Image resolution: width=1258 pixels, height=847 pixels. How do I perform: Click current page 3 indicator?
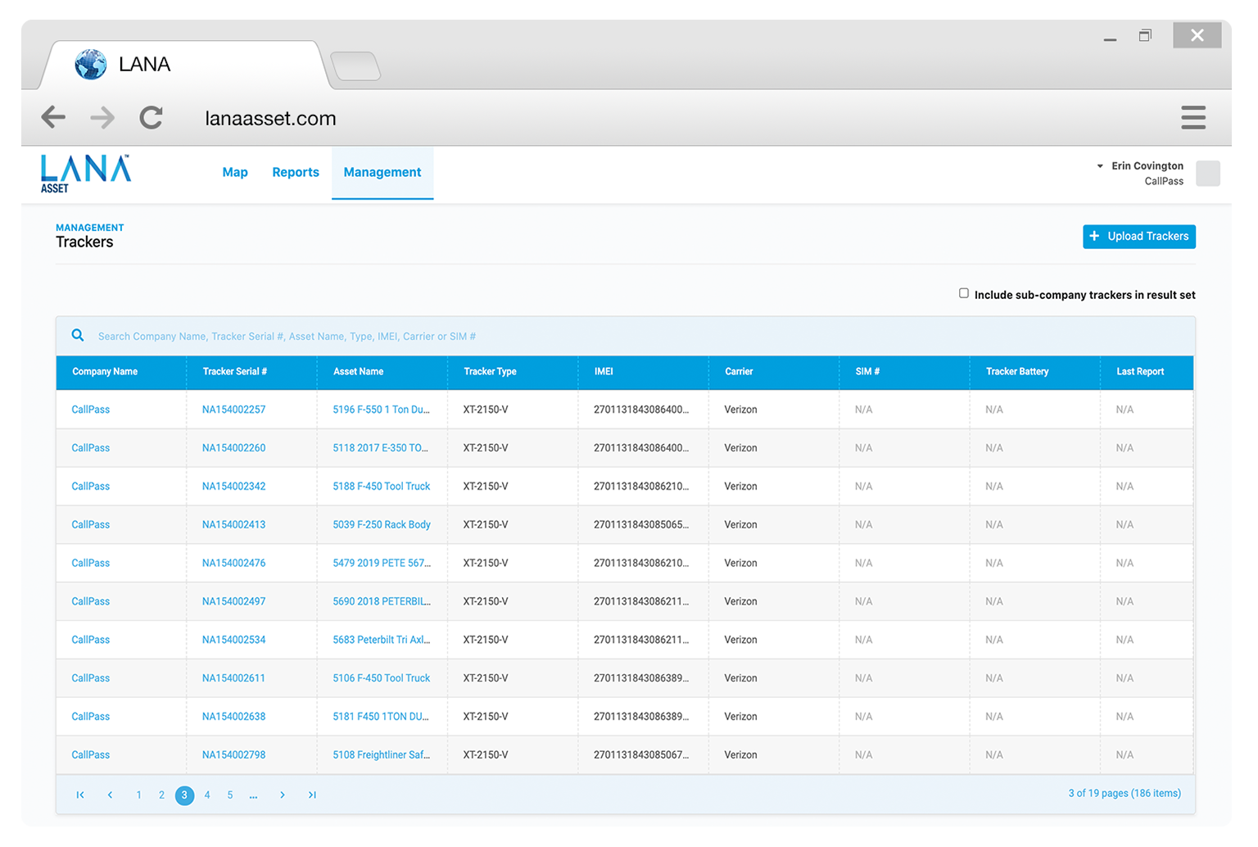pos(185,795)
